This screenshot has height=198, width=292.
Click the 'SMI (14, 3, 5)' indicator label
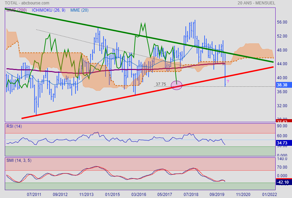pyautogui.click(x=19, y=160)
